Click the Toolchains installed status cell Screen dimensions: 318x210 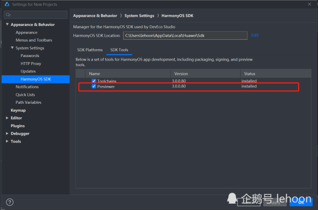pyautogui.click(x=249, y=81)
